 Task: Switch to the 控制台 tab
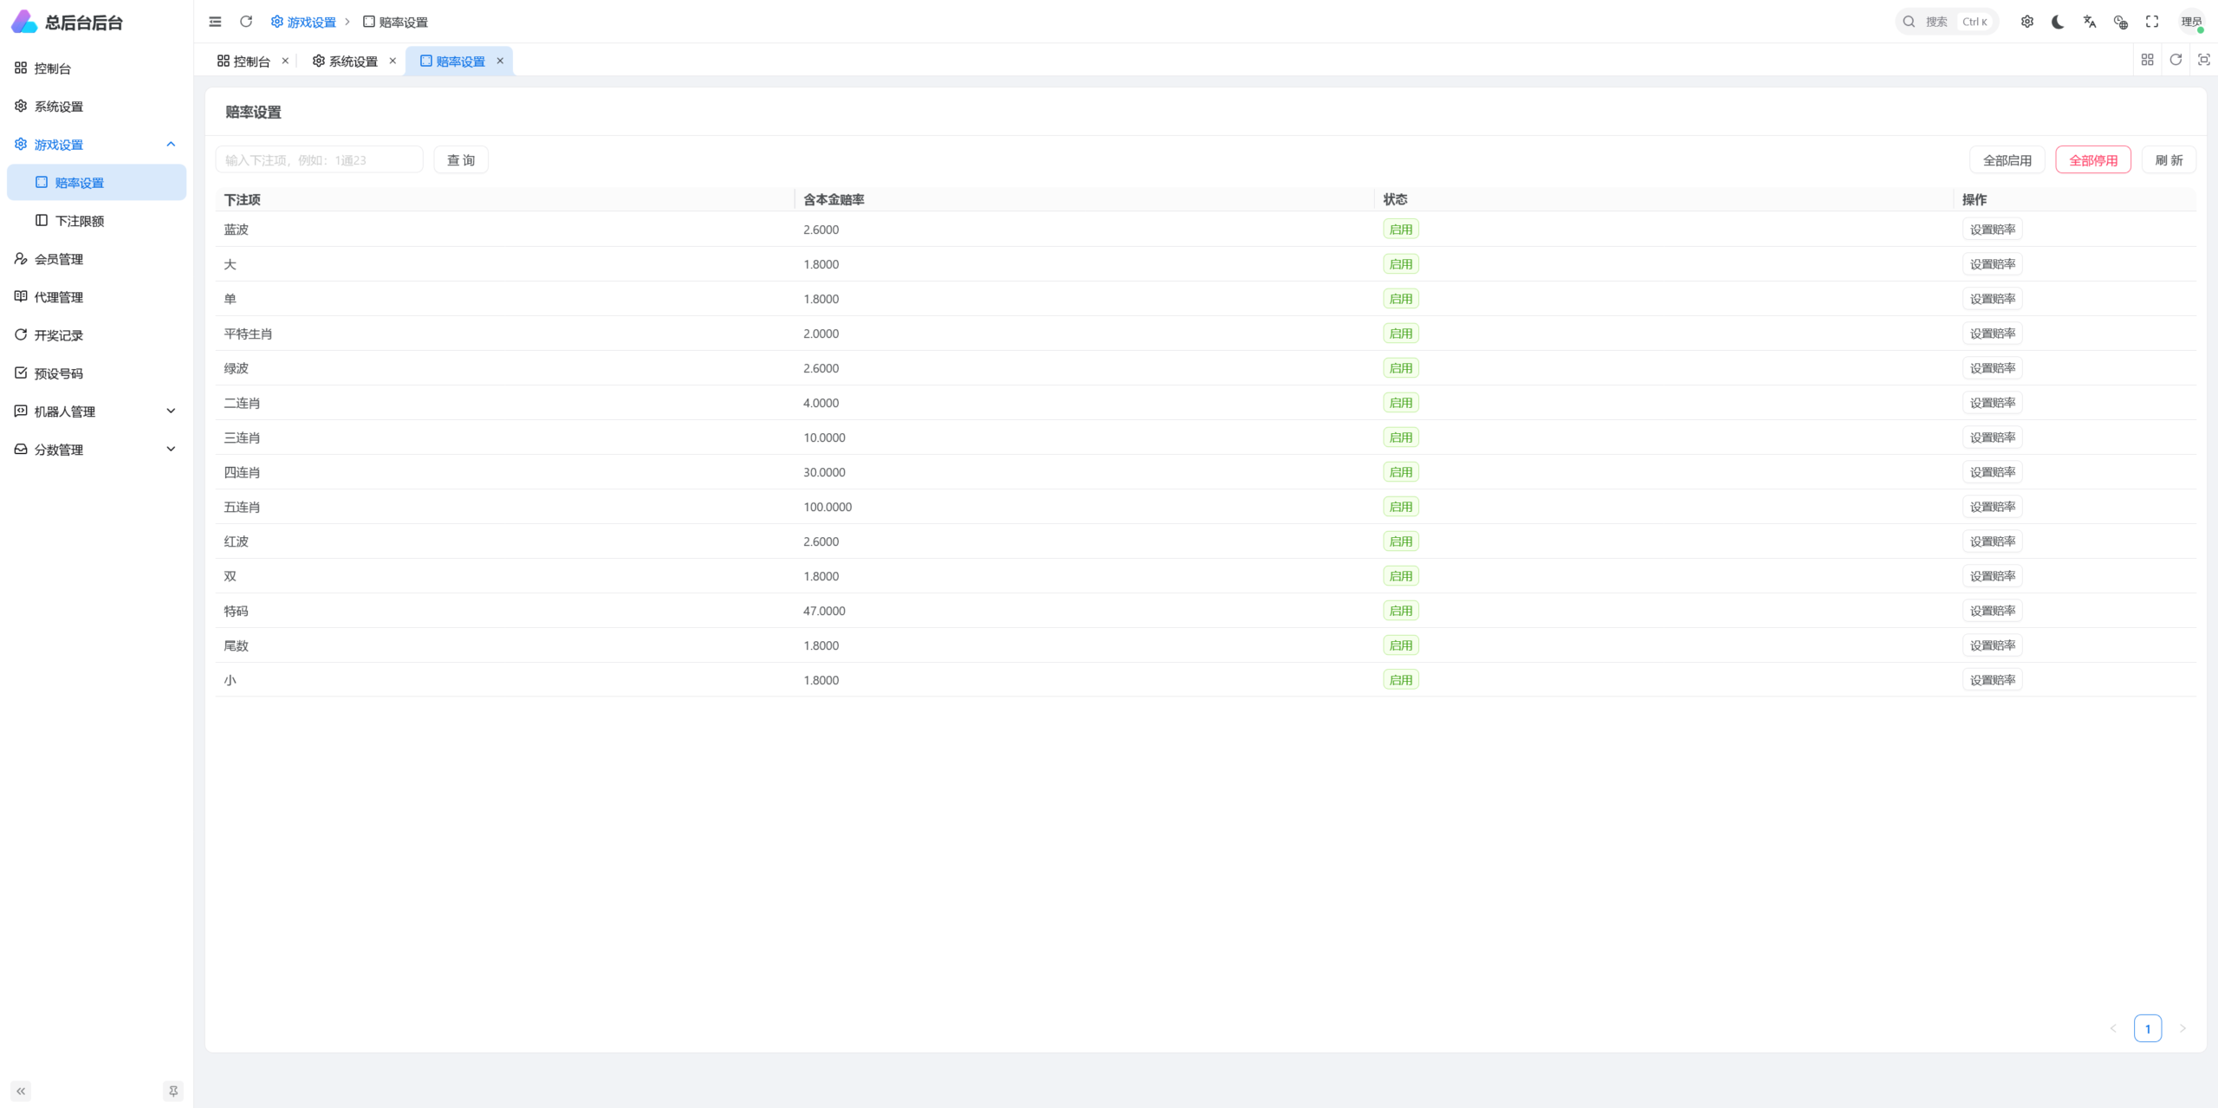tap(243, 62)
